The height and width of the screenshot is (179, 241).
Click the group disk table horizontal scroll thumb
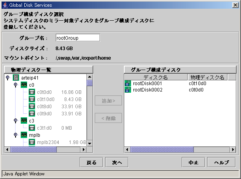point(162,150)
